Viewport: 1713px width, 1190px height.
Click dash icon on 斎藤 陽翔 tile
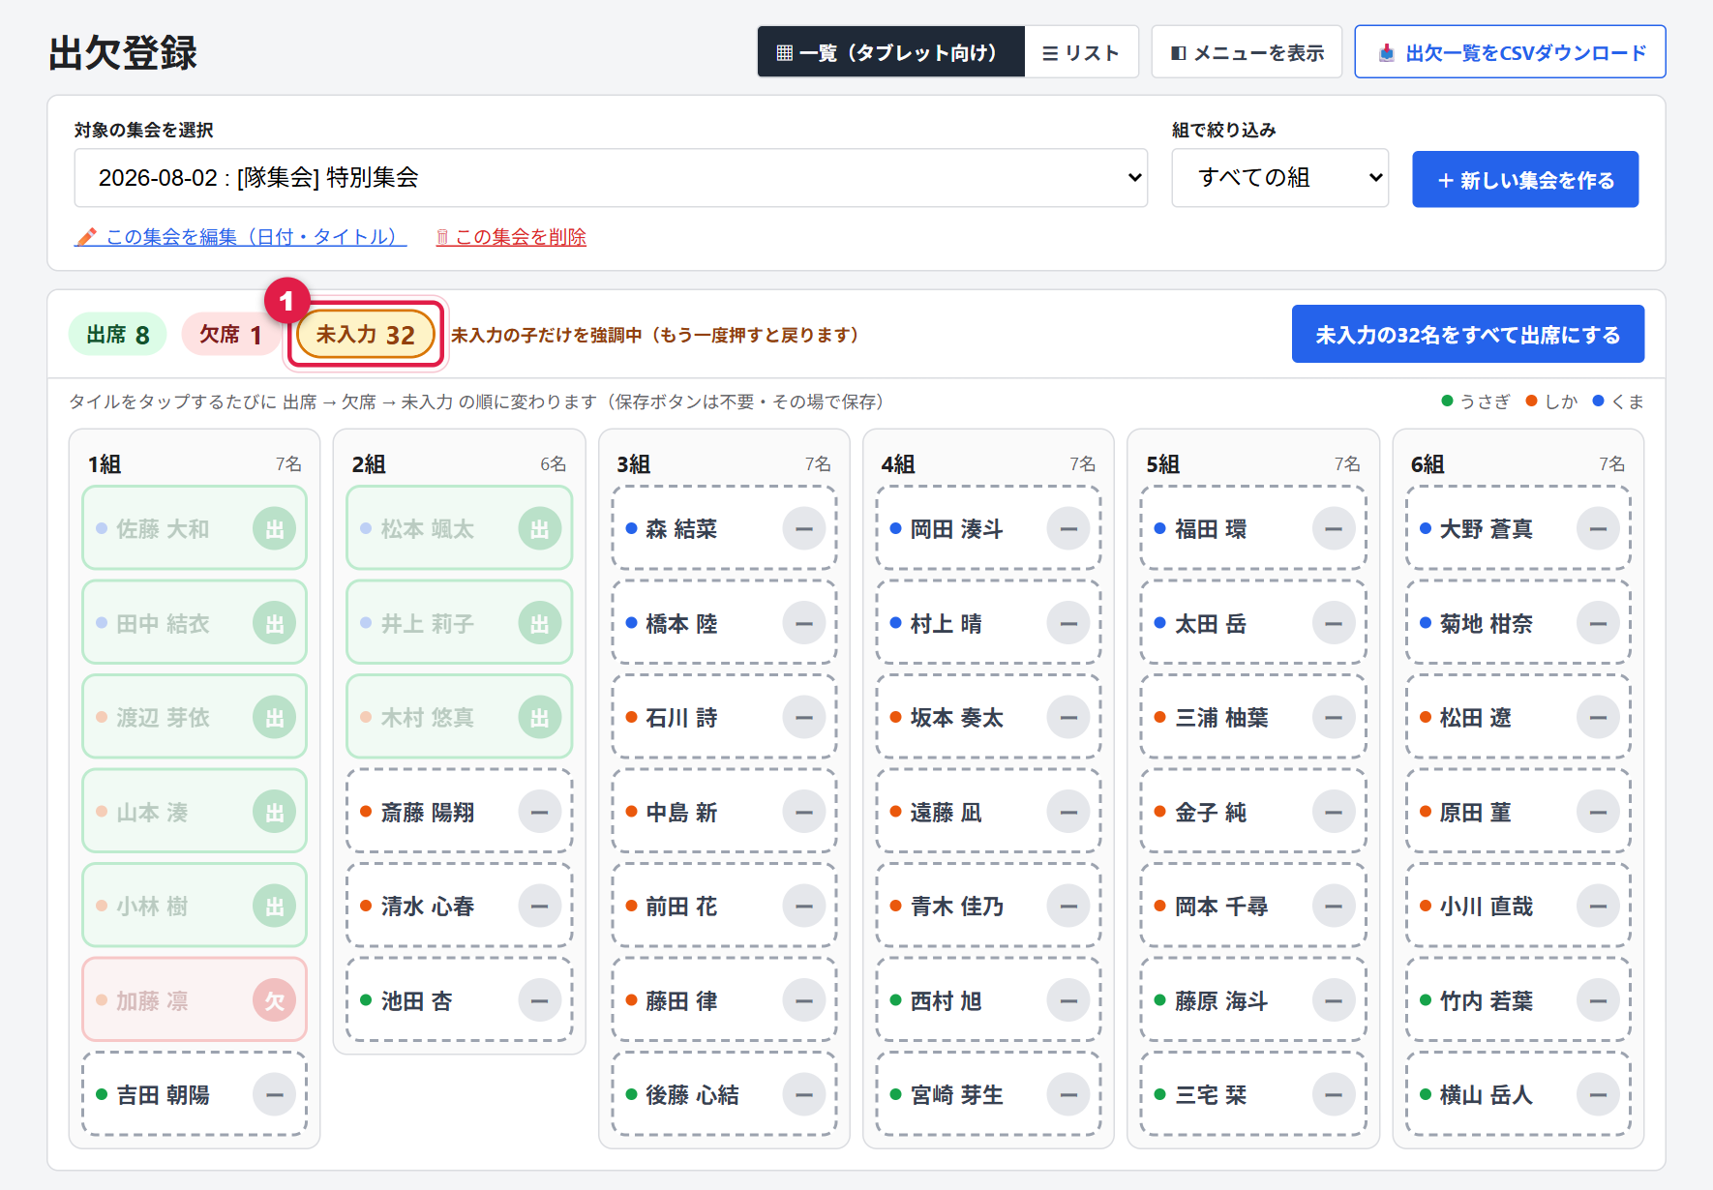540,812
